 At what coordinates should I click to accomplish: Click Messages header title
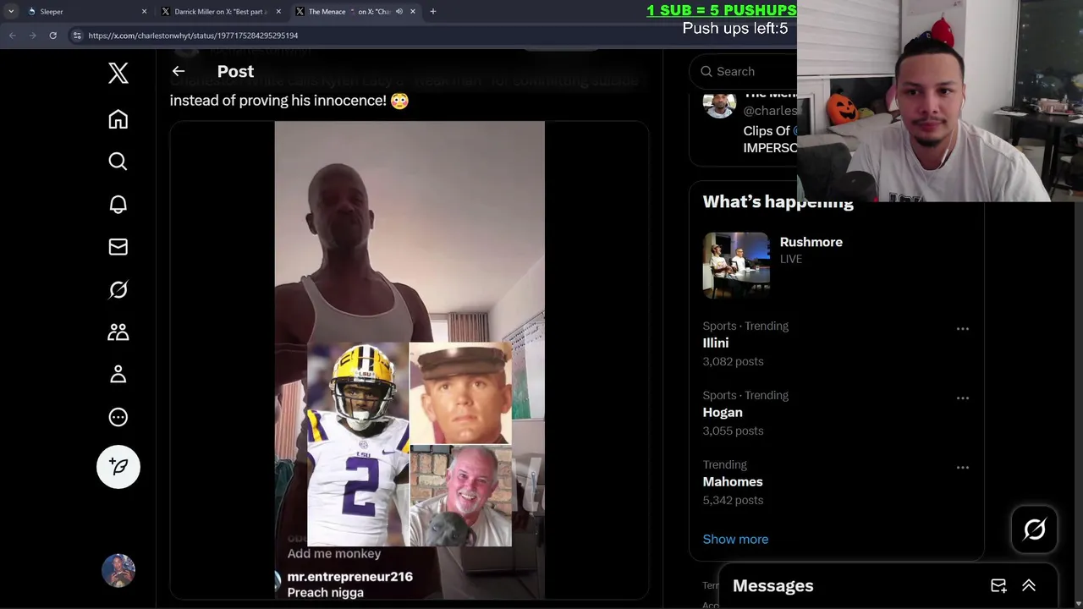tap(772, 585)
